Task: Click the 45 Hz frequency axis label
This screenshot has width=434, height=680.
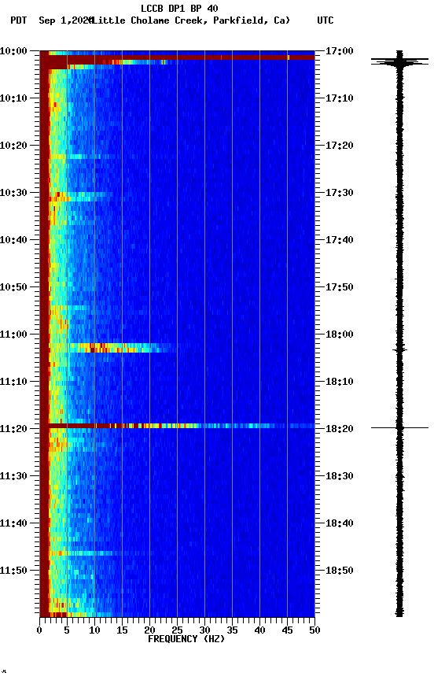Action: coord(287,630)
